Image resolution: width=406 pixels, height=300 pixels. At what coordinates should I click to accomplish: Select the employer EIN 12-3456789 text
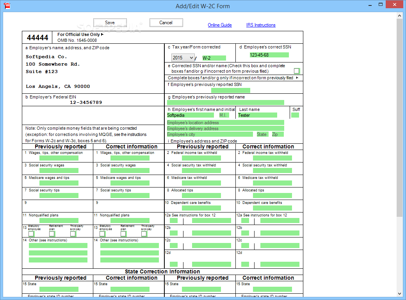86,103
